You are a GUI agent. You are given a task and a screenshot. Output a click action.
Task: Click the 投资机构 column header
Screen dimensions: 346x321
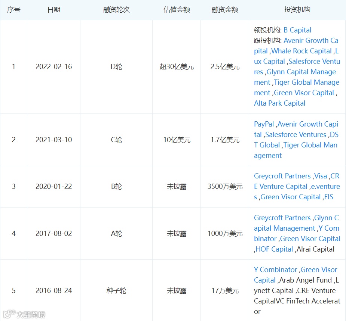point(297,10)
